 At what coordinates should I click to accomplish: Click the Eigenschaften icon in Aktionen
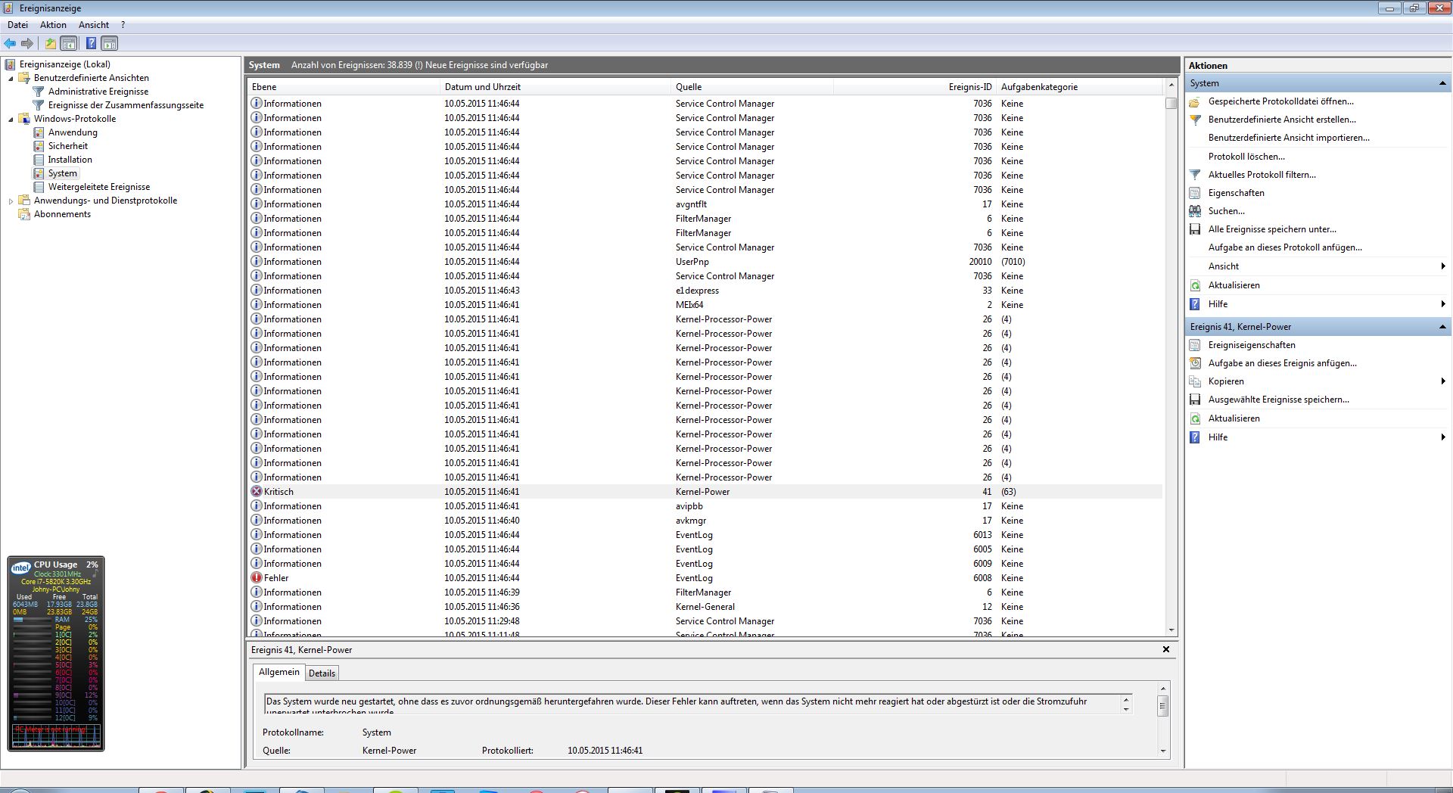coord(1195,193)
